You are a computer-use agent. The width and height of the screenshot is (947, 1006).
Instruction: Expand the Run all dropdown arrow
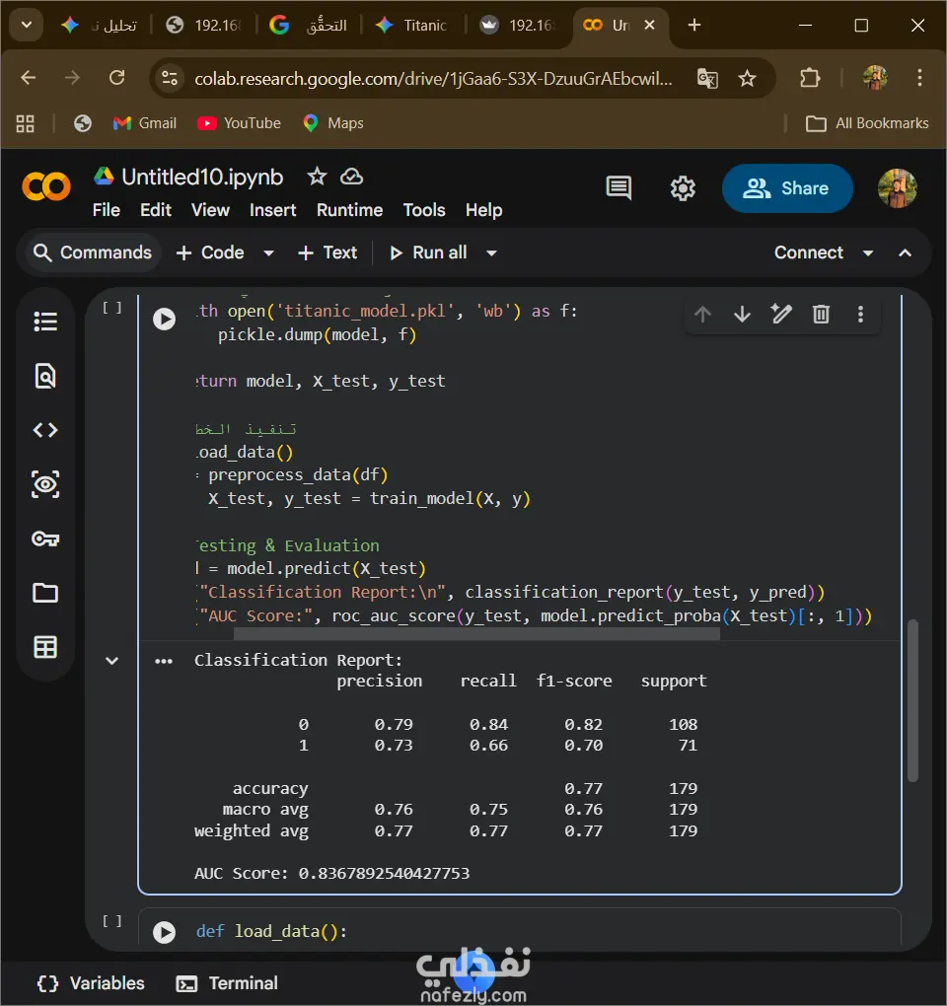pyautogui.click(x=491, y=252)
